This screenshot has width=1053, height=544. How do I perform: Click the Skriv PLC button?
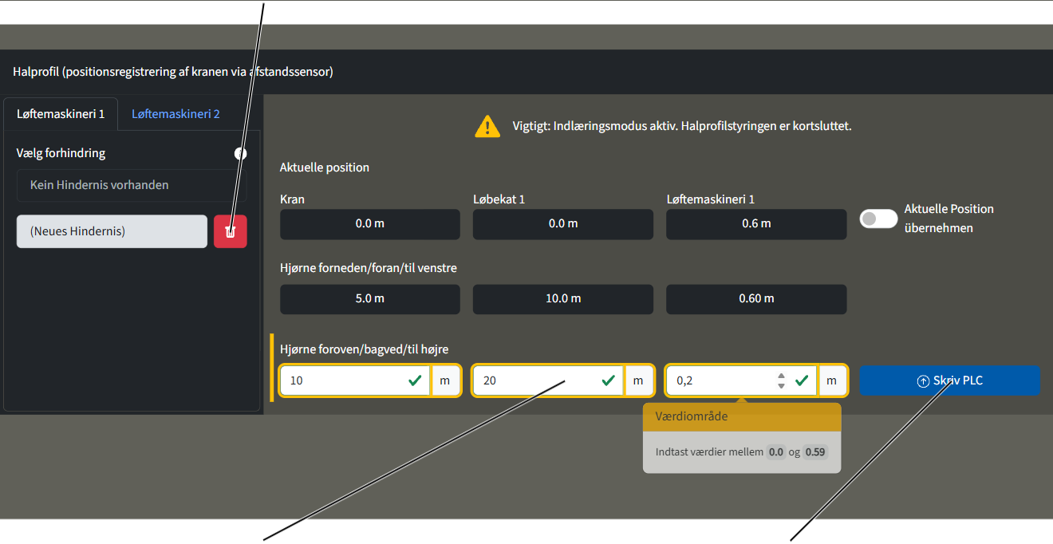coord(950,380)
